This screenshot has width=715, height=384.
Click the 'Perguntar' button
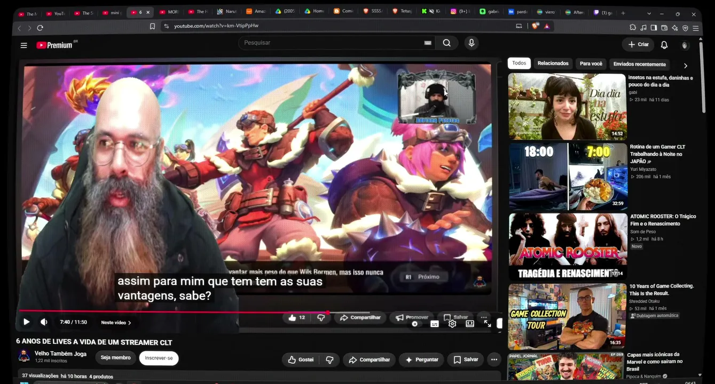[x=422, y=360]
